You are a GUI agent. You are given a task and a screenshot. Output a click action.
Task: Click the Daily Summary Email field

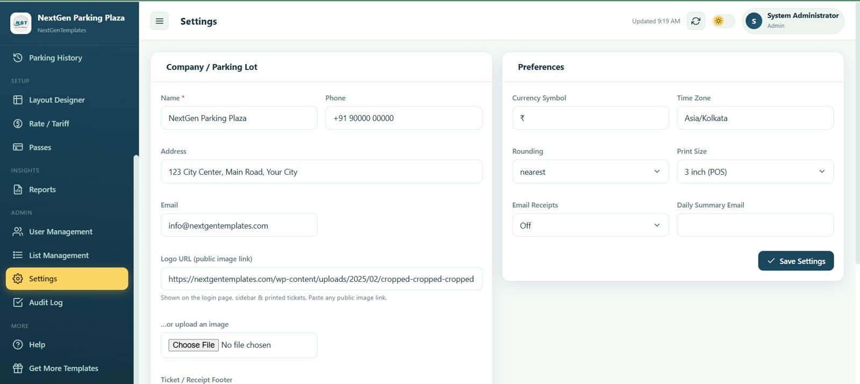755,225
